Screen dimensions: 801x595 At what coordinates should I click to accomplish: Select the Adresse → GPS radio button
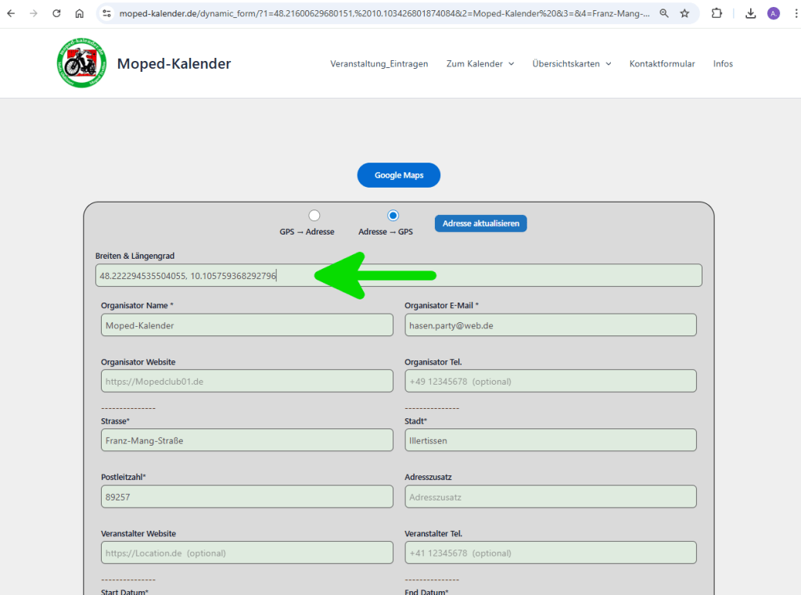coord(393,216)
